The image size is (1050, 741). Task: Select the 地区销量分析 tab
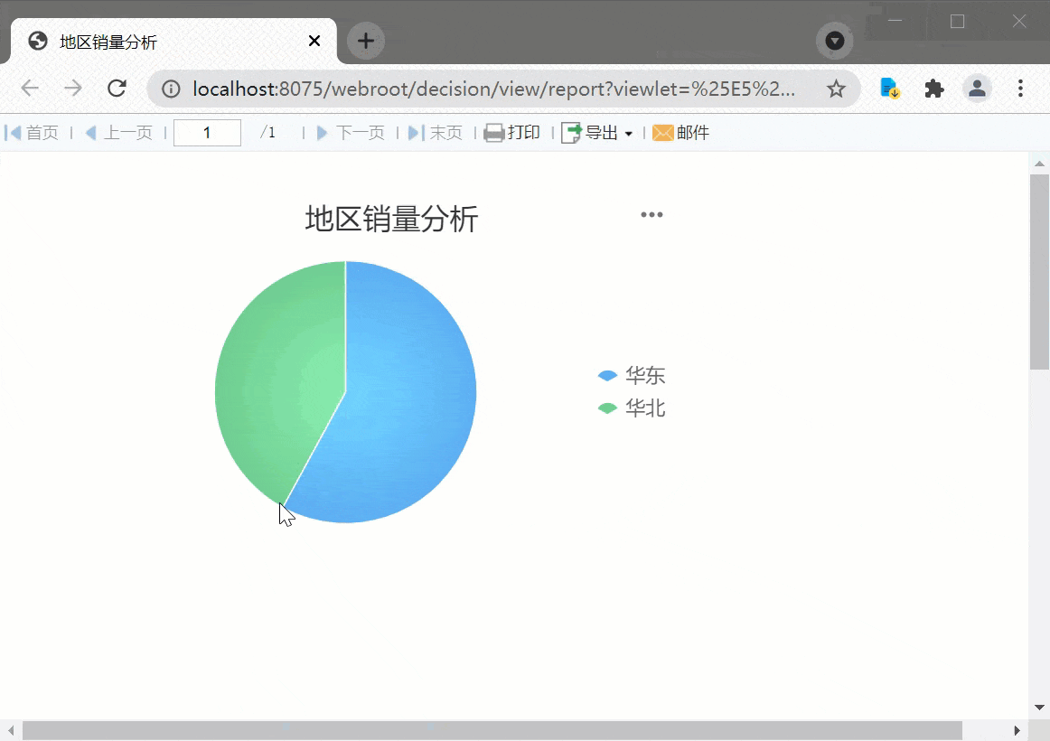tap(173, 41)
